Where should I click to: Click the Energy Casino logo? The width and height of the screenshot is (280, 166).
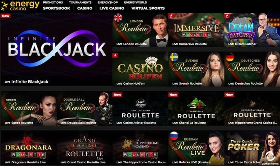tap(20, 6)
